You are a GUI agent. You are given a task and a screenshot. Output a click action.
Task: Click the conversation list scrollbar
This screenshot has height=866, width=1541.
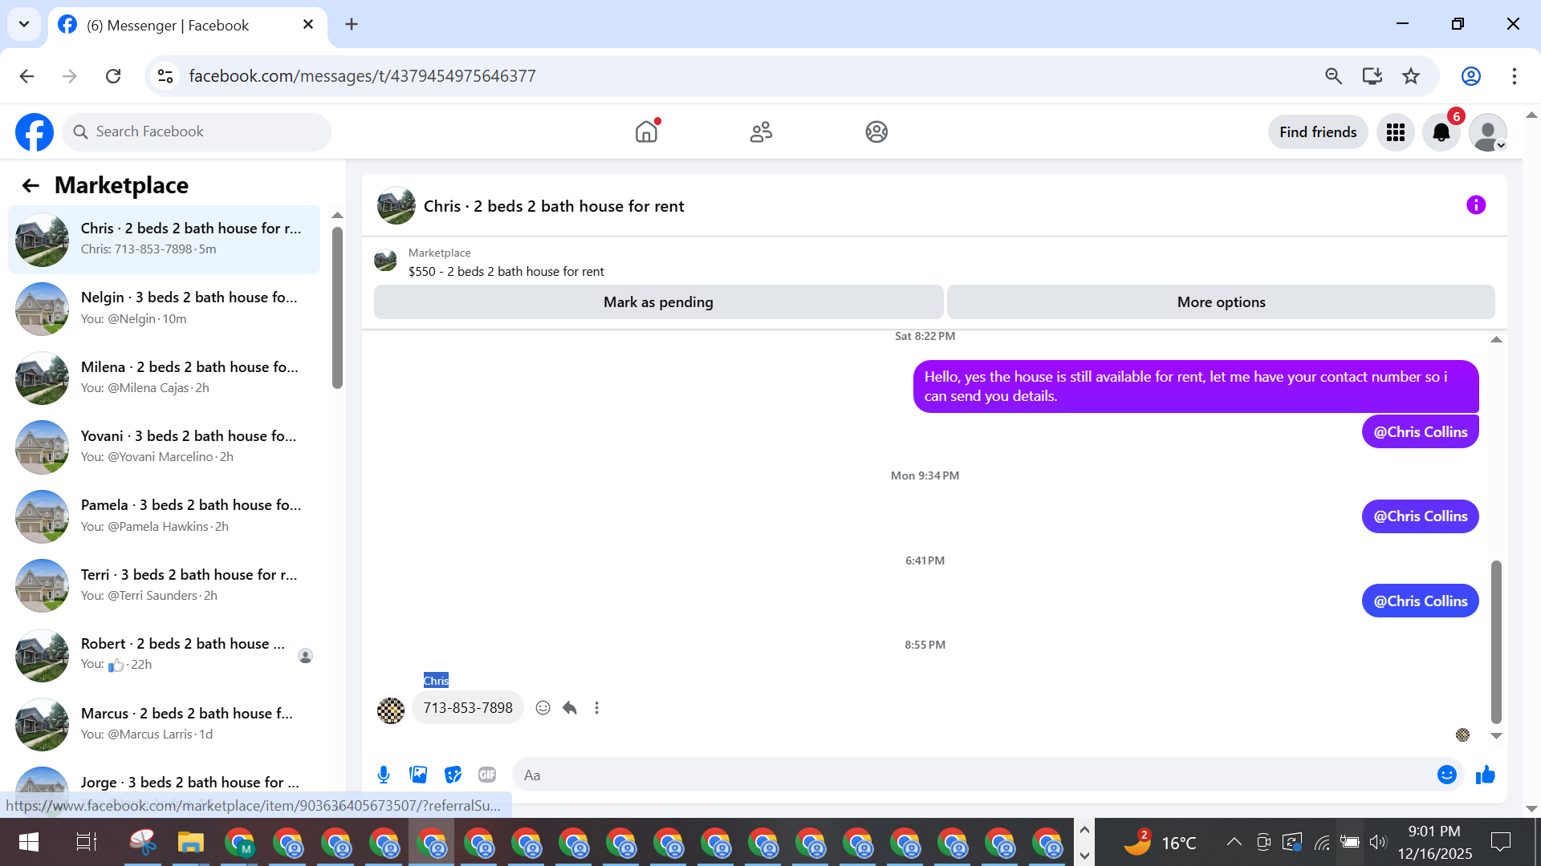tap(337, 309)
